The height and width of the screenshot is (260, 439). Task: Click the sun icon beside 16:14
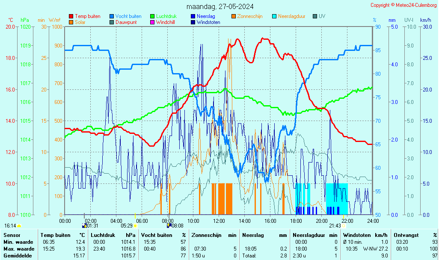[x=19, y=225]
